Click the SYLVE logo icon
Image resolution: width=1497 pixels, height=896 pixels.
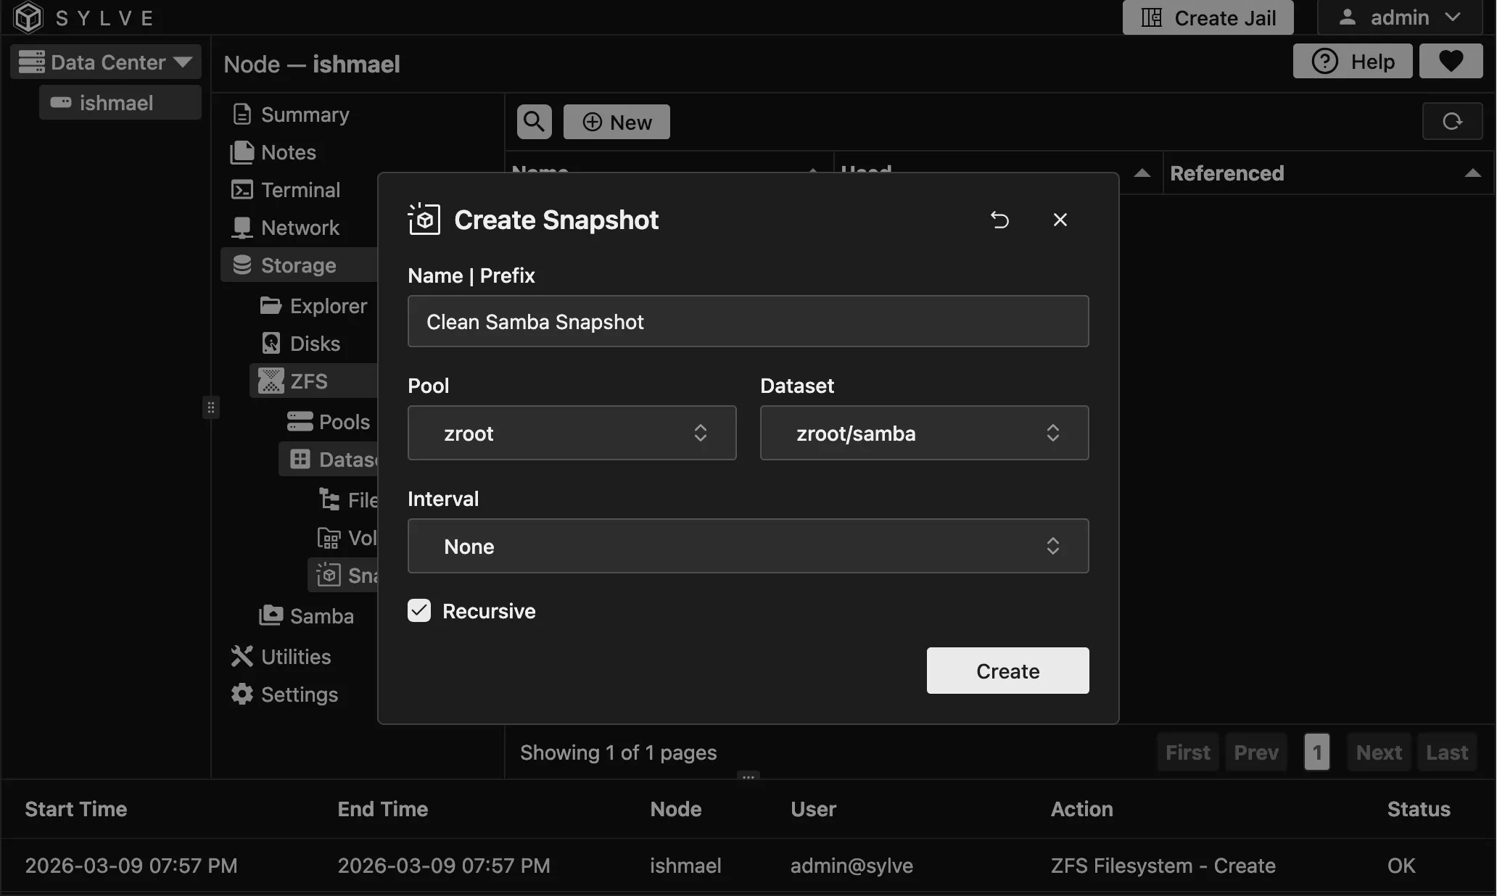[27, 17]
